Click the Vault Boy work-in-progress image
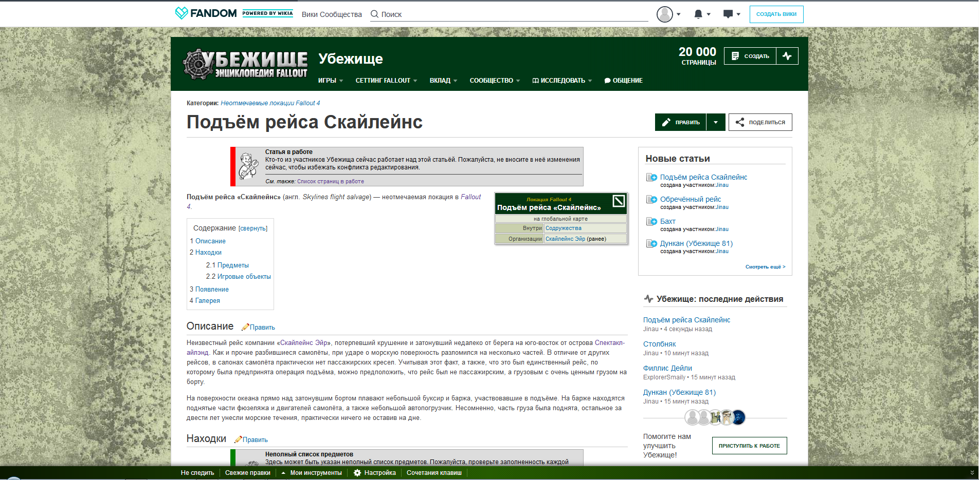979x480 pixels. pos(249,166)
